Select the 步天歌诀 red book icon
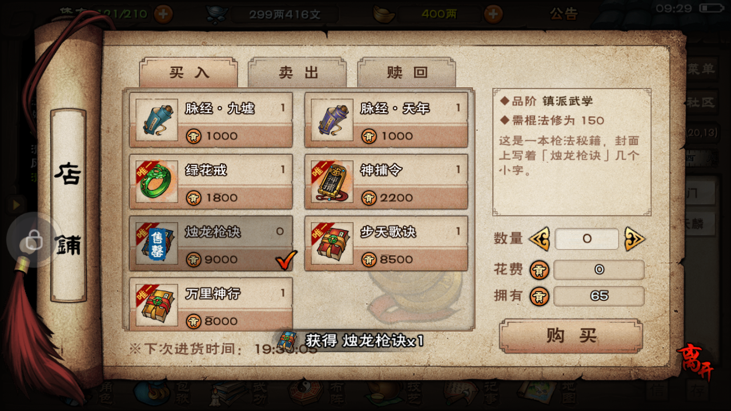The height and width of the screenshot is (411, 731). (332, 243)
